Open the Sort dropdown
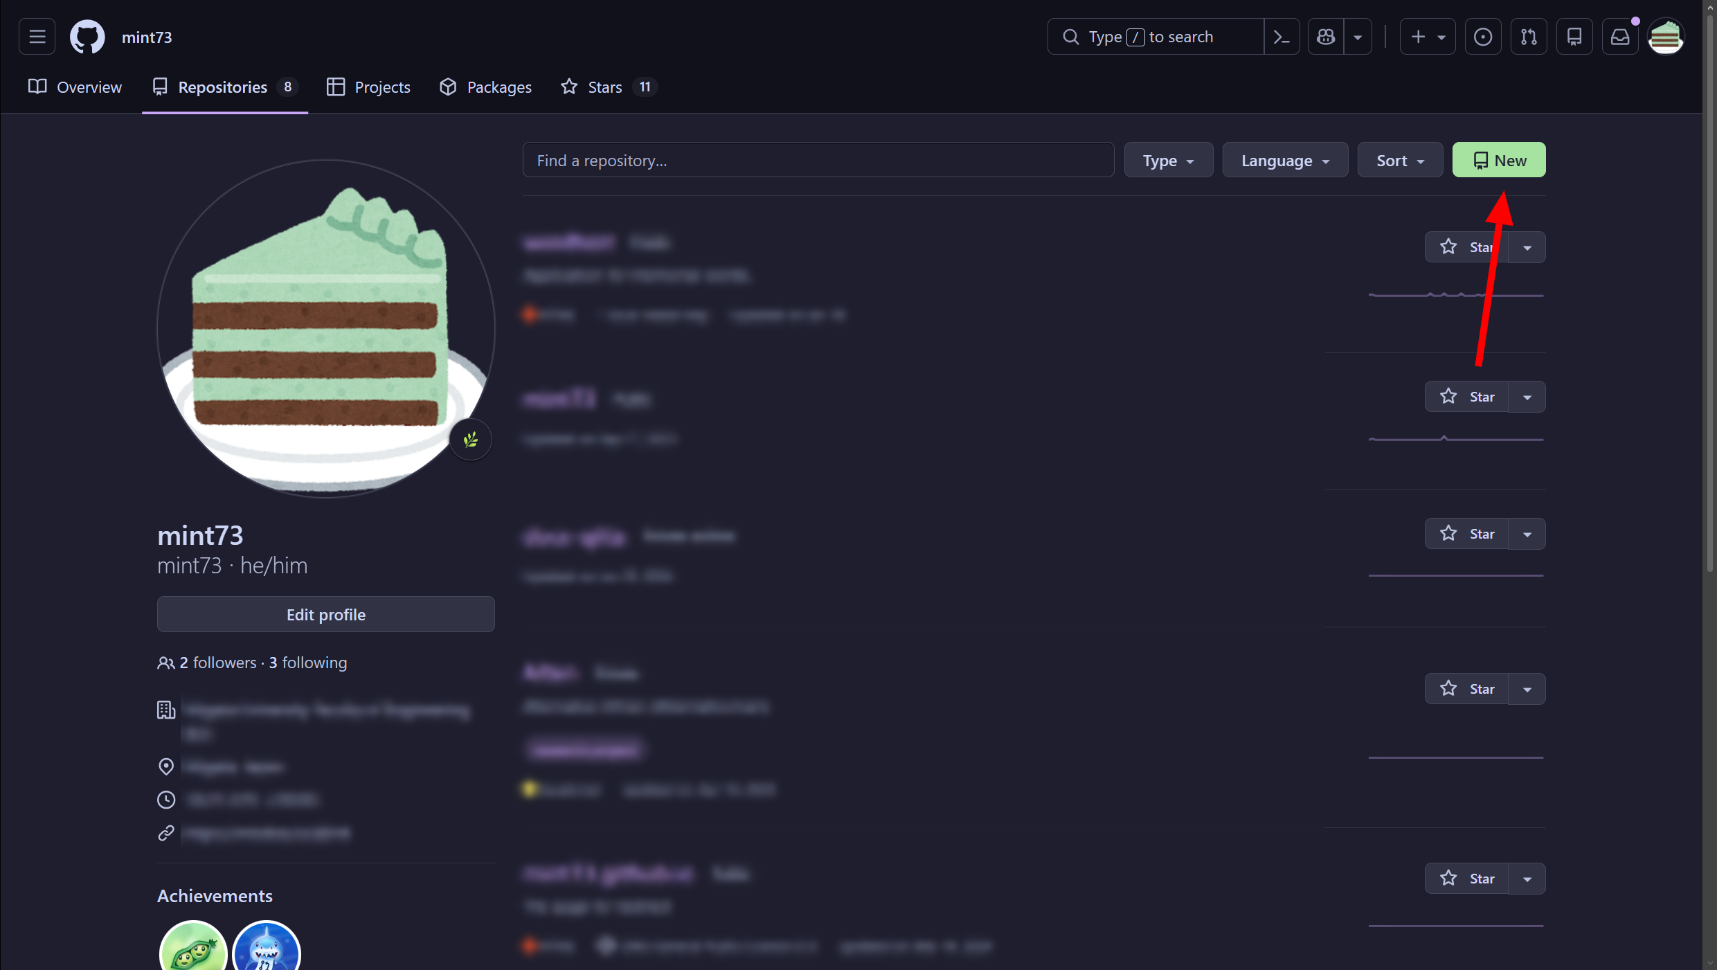Image resolution: width=1717 pixels, height=970 pixels. click(1400, 160)
